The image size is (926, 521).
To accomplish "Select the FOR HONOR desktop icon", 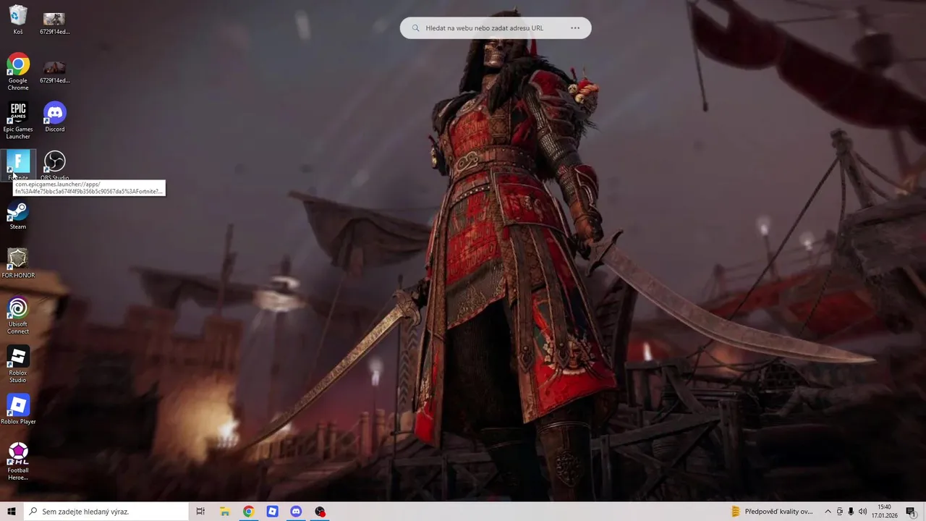I will pyautogui.click(x=18, y=263).
